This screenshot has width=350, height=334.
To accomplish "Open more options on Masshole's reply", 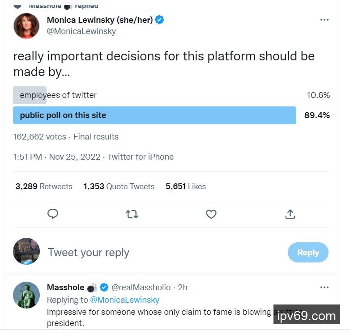I will (324, 287).
